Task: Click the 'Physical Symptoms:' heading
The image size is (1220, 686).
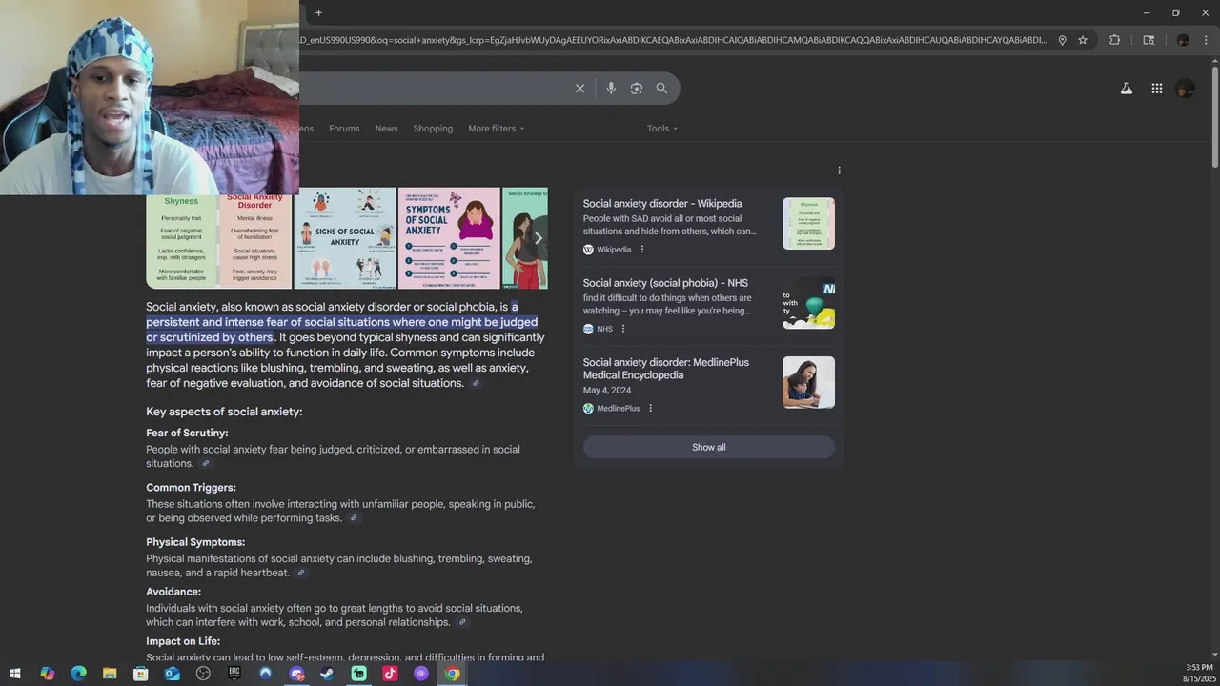Action: tap(195, 542)
